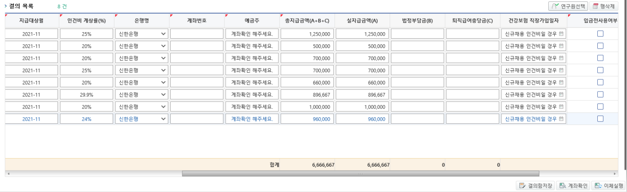Click the 총지급금액(A+B+C) column header
The image size is (627, 192).
point(307,20)
